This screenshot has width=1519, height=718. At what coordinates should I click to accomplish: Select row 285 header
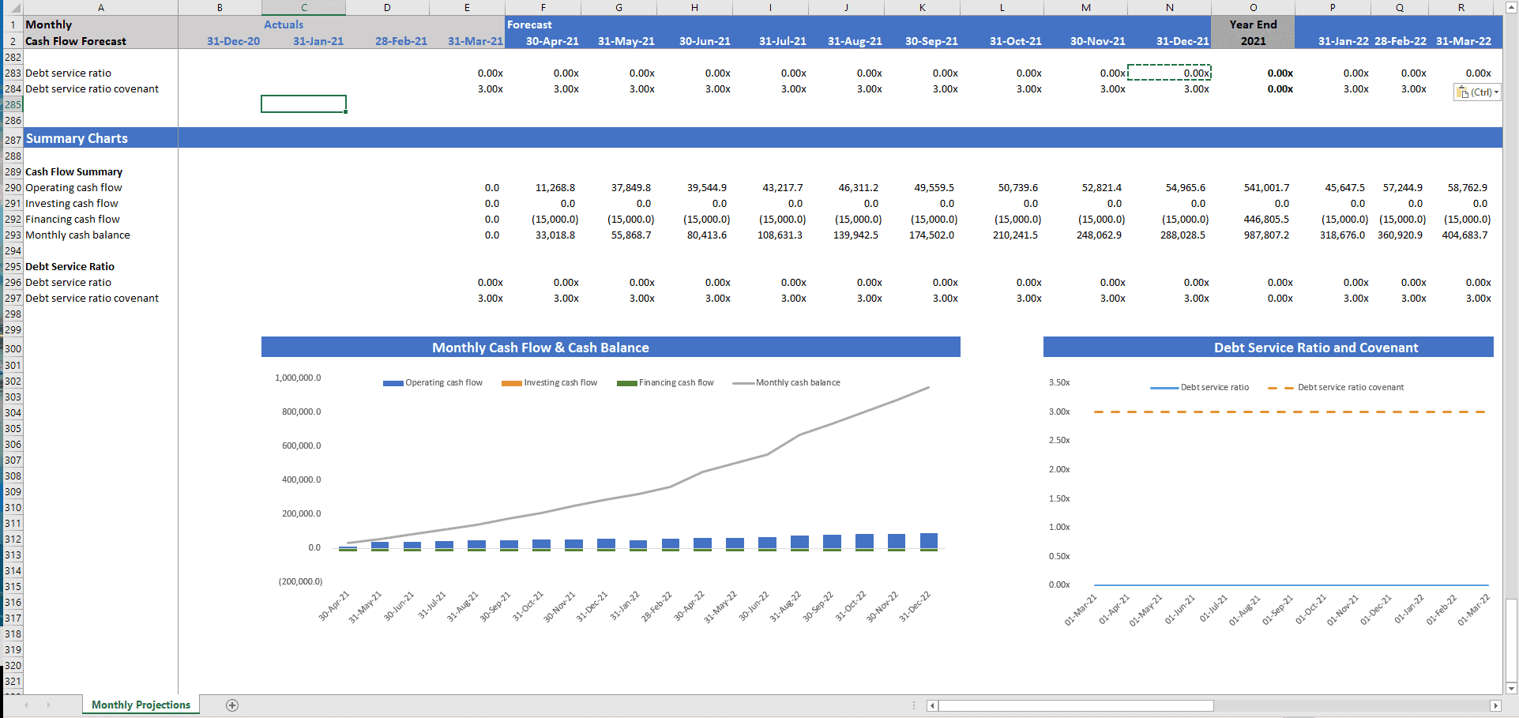(13, 104)
